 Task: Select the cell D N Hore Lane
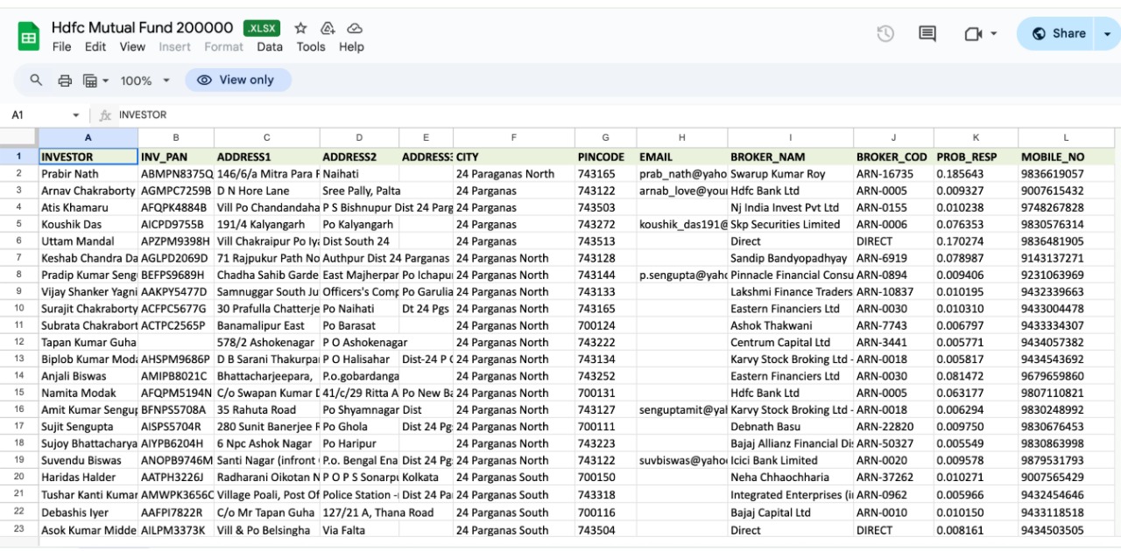[267, 191]
